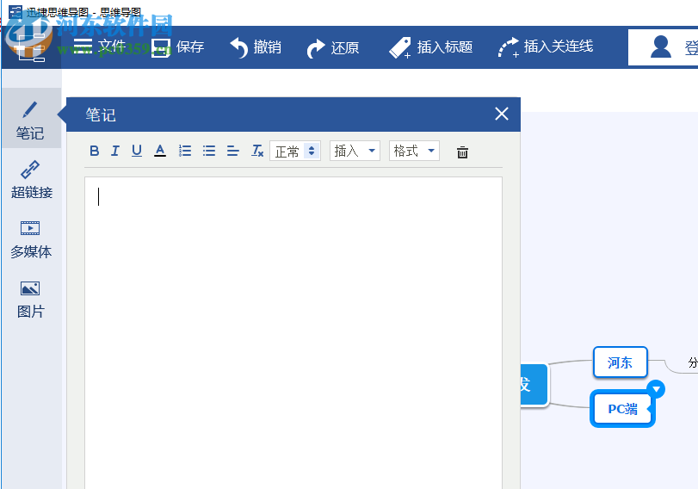Screen dimensions: 698x489
Task: Set text alignment in notes editor
Action: point(233,151)
